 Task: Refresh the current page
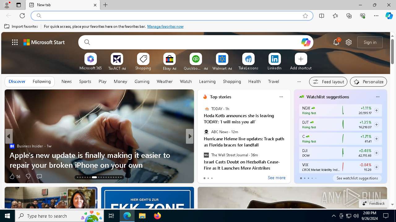(22, 16)
